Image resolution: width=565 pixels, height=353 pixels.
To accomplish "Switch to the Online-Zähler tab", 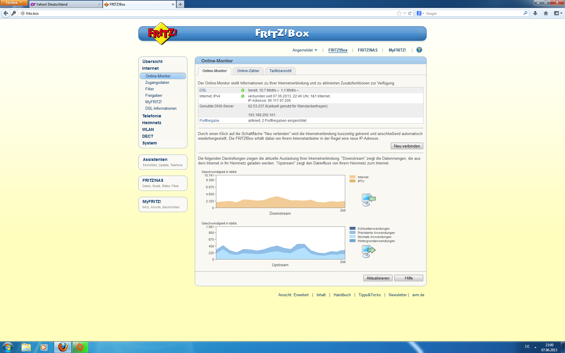I will (248, 71).
